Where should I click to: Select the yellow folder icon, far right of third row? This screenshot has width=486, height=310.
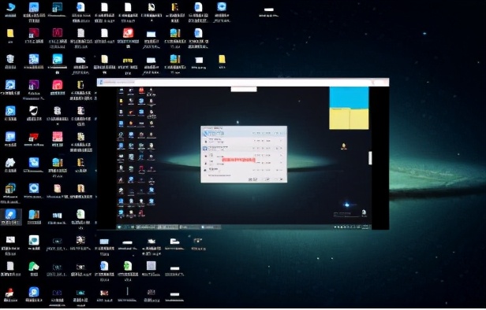(222, 59)
